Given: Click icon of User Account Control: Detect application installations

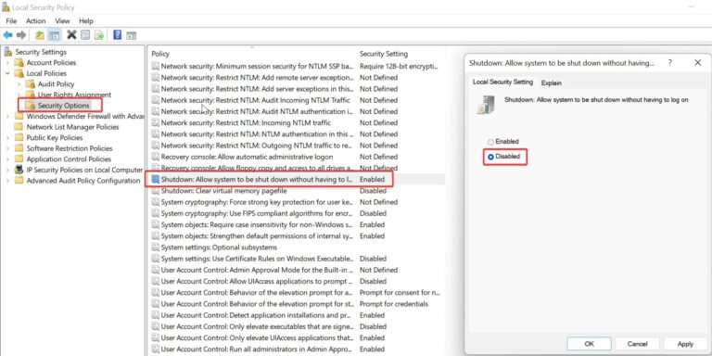Looking at the screenshot, I should click(156, 315).
